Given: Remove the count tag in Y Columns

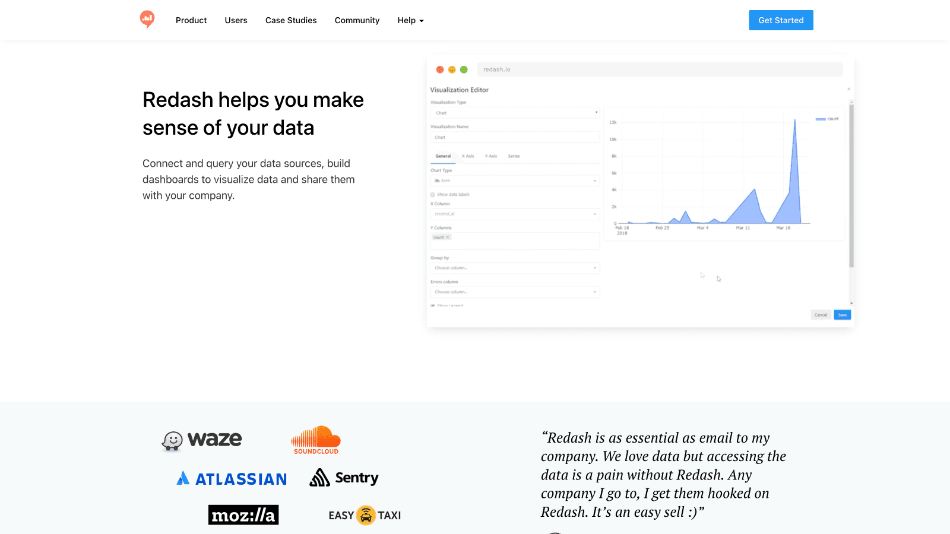Looking at the screenshot, I should 448,237.
